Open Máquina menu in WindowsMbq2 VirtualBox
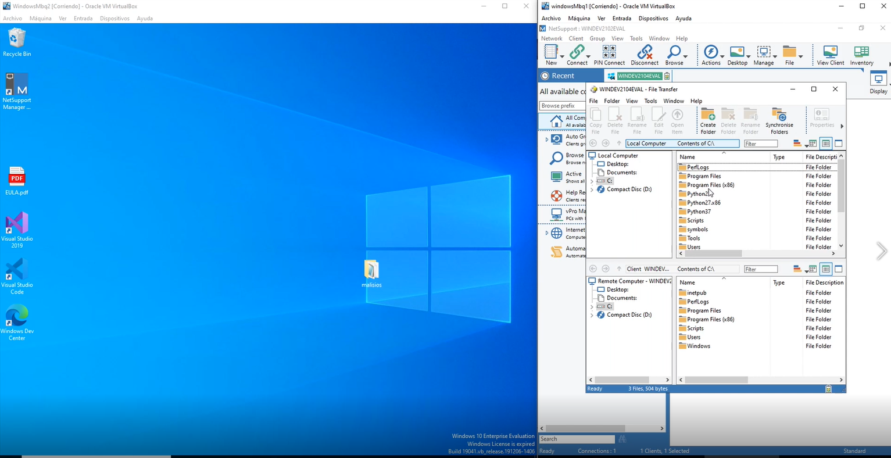This screenshot has height=458, width=891. [40, 18]
